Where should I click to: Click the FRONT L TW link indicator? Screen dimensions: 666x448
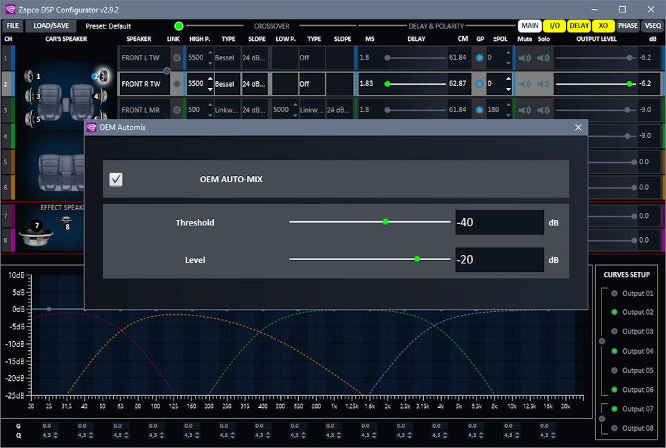click(177, 58)
